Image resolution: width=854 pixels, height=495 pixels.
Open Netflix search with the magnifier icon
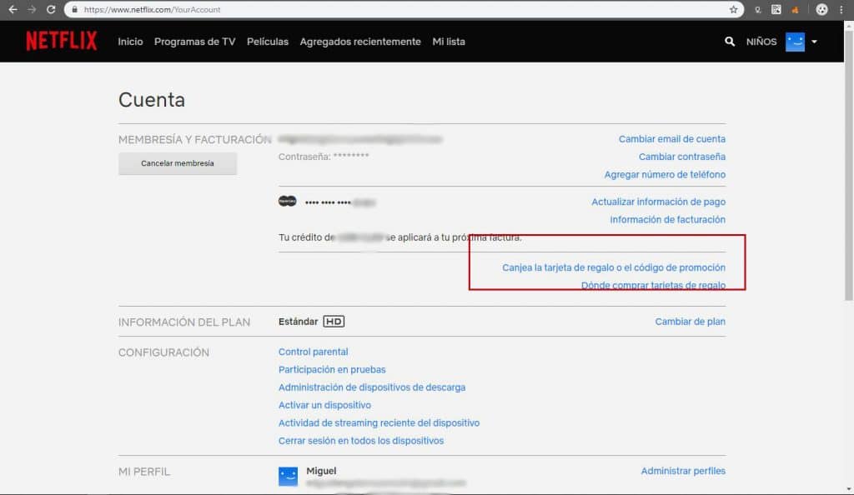(x=730, y=42)
